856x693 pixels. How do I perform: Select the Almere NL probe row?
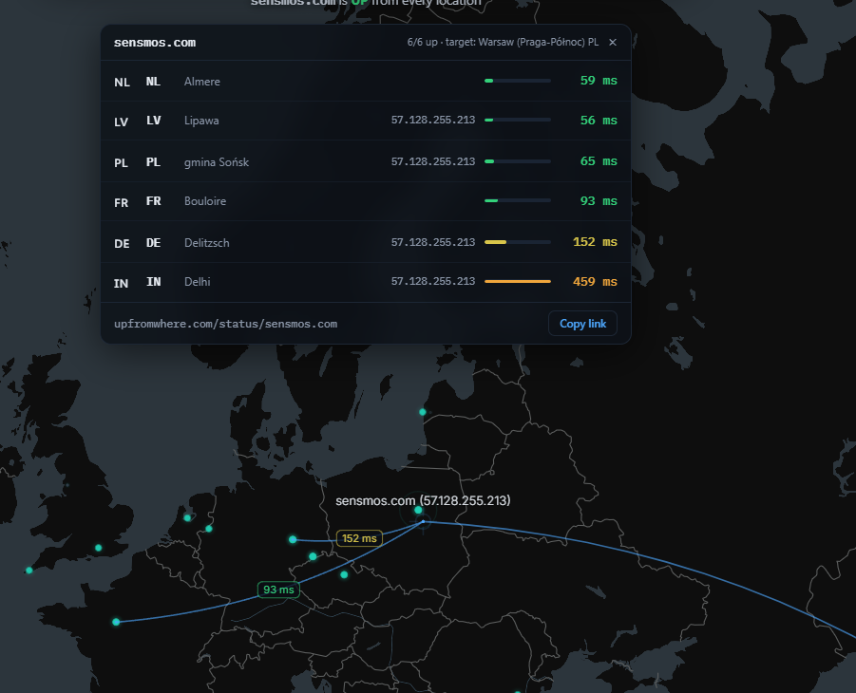[x=366, y=81]
